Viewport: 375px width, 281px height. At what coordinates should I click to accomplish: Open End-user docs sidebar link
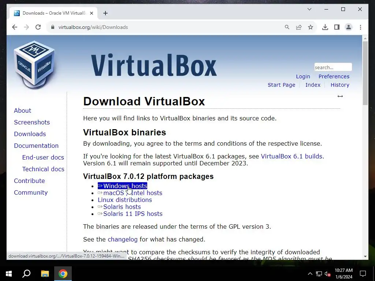(43, 157)
